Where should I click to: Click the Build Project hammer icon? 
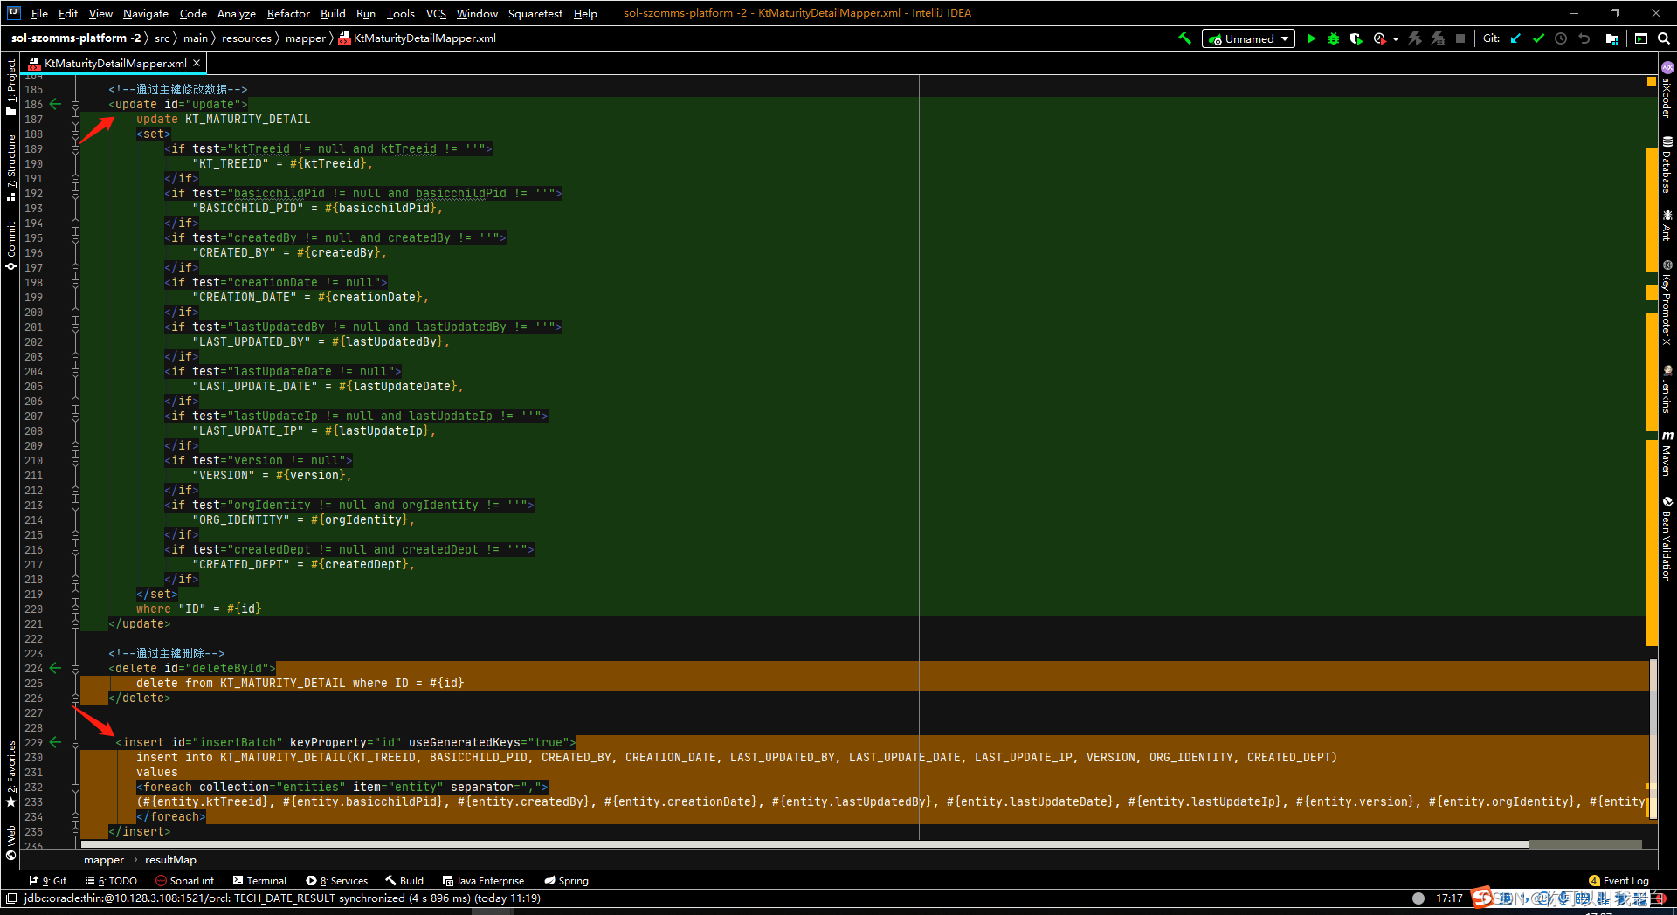1184,38
